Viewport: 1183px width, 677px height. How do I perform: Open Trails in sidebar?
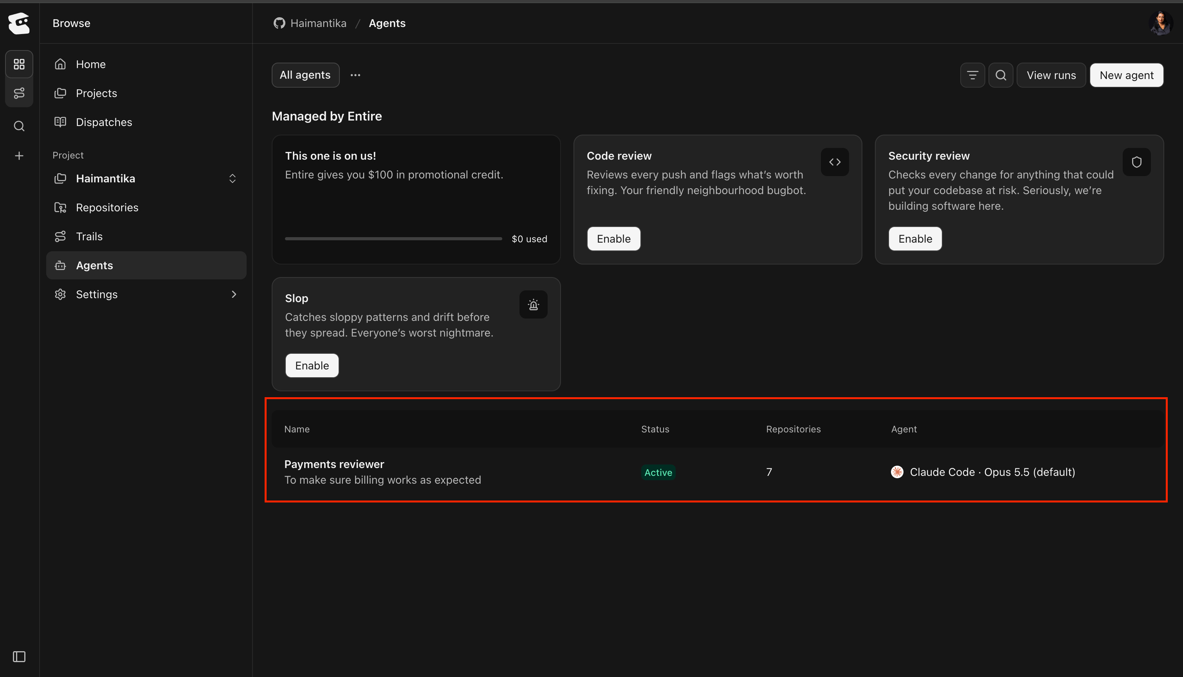(146, 236)
